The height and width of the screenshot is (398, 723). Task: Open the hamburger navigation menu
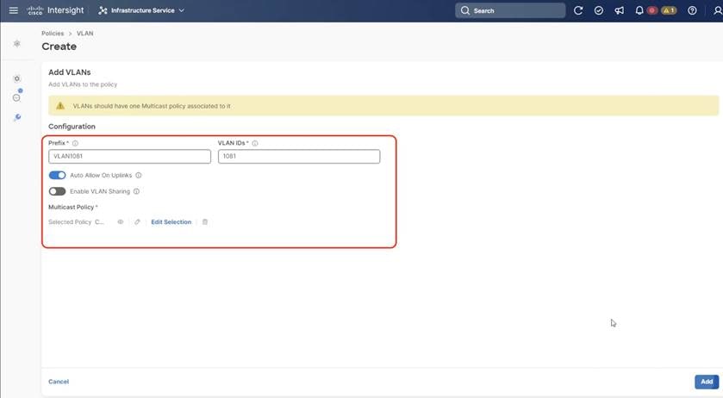tap(14, 10)
